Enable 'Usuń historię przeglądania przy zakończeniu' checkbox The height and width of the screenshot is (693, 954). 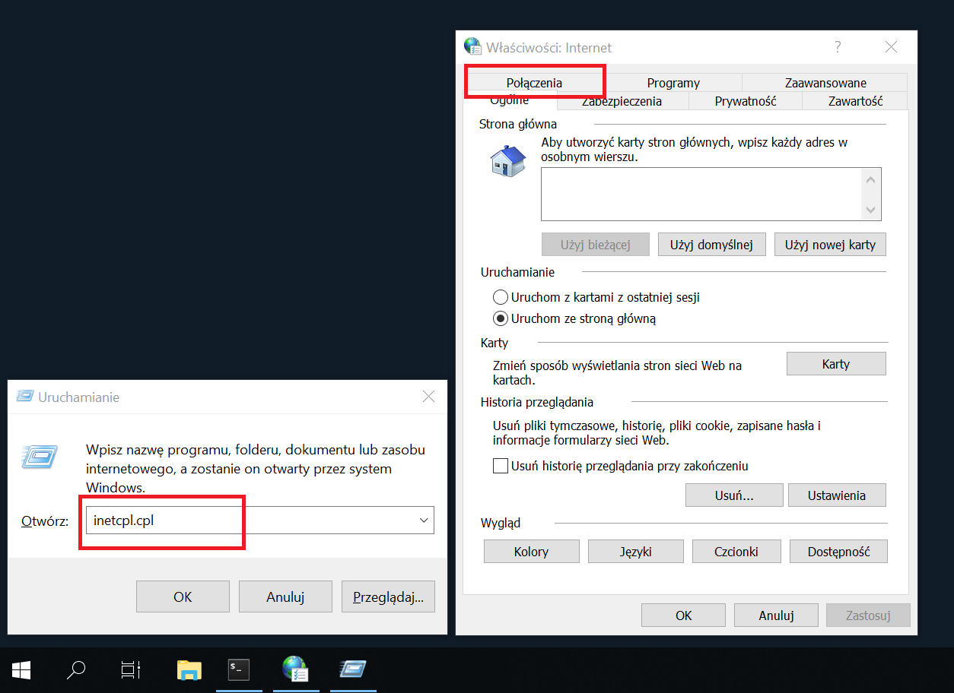point(501,466)
